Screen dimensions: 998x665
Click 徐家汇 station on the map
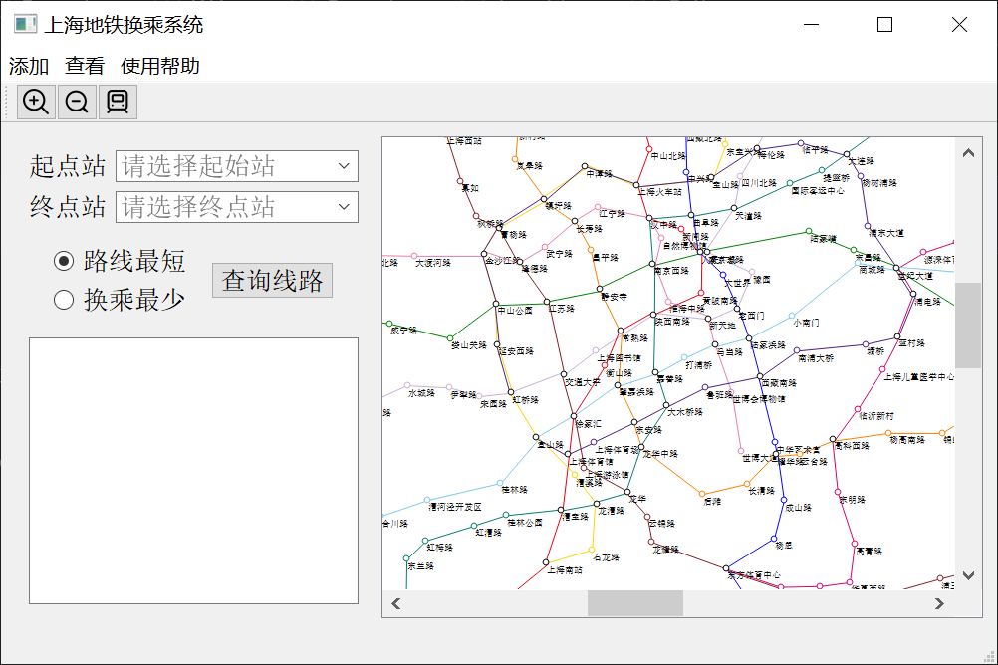click(574, 416)
